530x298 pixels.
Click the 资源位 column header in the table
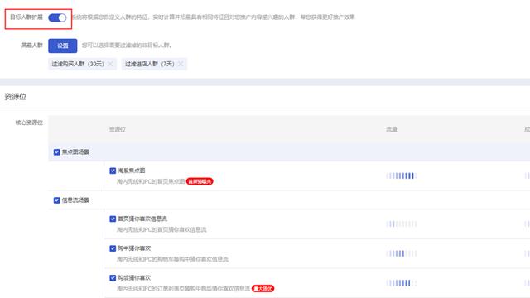click(x=118, y=129)
